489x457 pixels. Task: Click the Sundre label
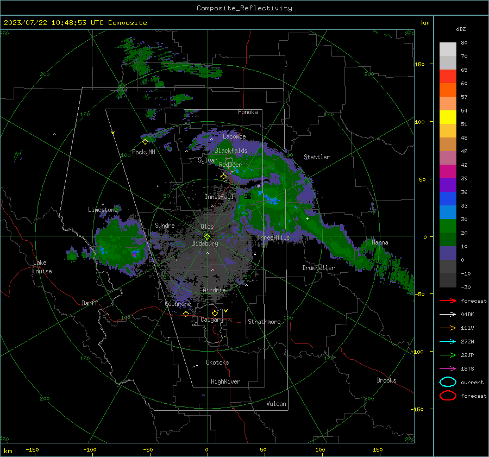click(165, 225)
